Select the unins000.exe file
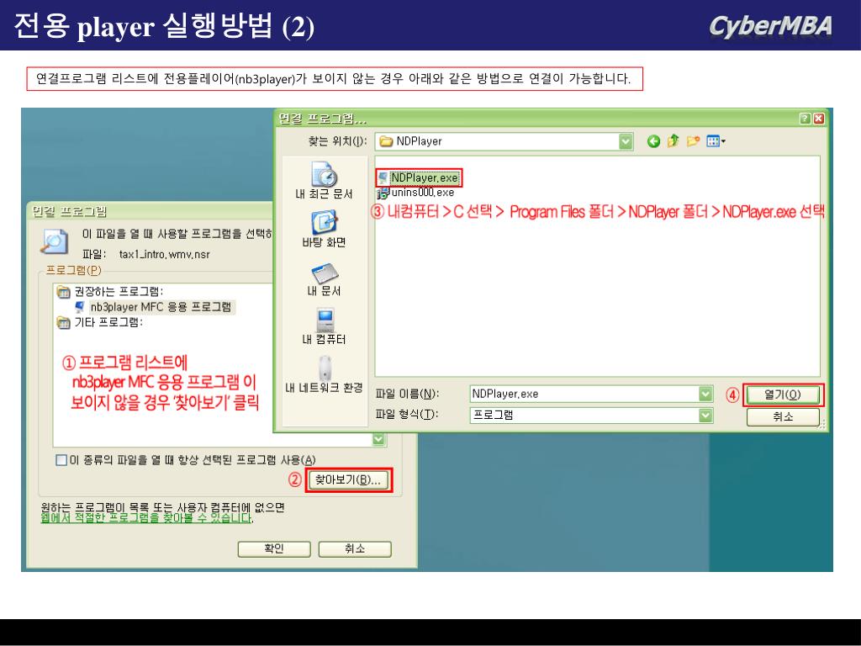Viewport: 861px width, 646px height. point(415,193)
